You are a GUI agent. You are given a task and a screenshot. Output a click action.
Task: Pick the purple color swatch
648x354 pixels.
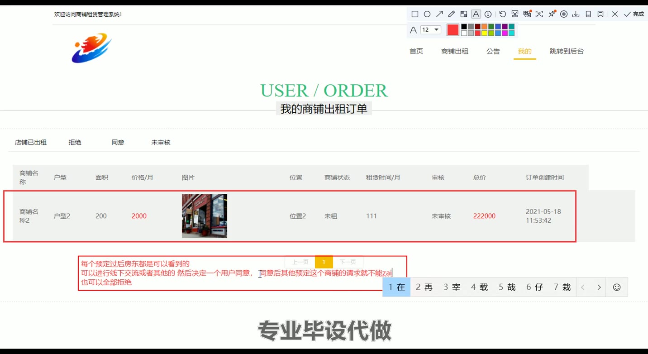pyautogui.click(x=505, y=26)
